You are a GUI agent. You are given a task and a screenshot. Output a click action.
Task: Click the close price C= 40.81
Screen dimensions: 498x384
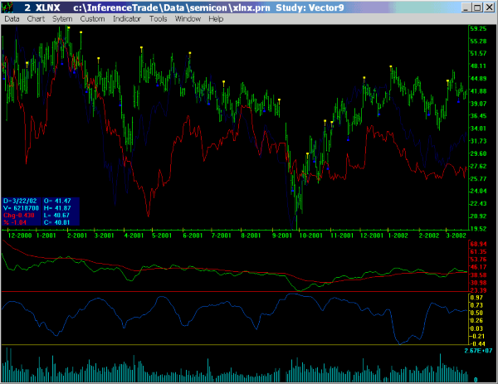tap(56, 222)
